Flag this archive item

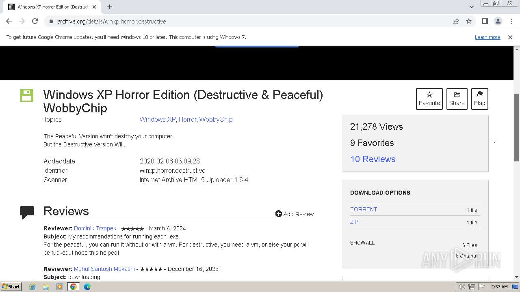click(x=480, y=99)
